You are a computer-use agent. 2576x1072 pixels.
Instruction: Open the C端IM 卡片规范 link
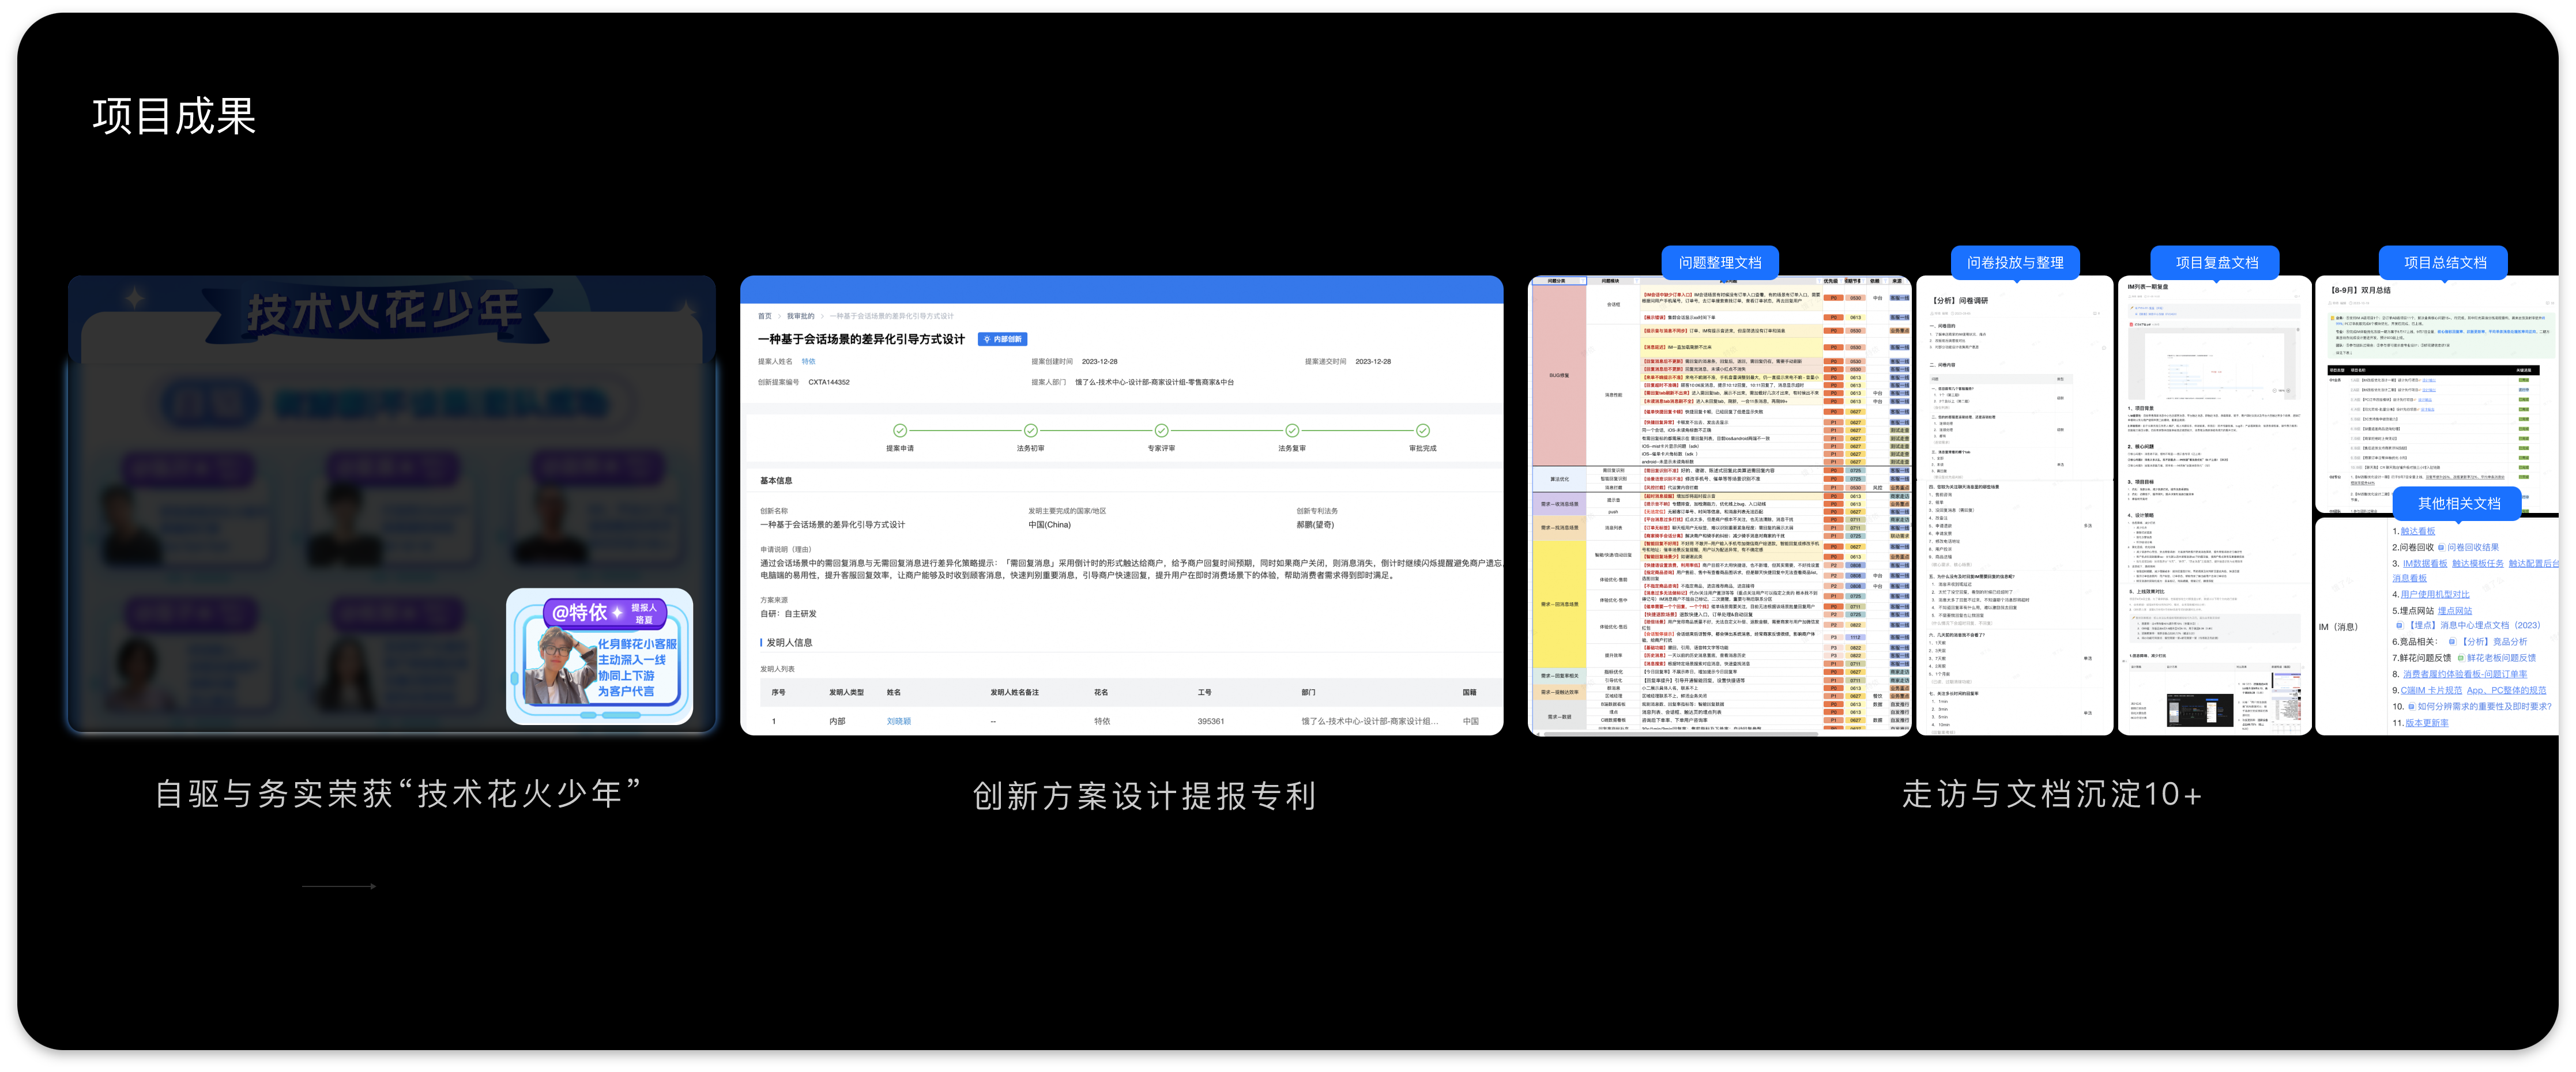coord(2431,691)
